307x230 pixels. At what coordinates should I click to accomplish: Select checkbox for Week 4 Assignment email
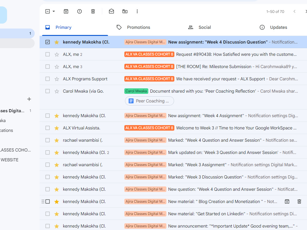[48, 116]
